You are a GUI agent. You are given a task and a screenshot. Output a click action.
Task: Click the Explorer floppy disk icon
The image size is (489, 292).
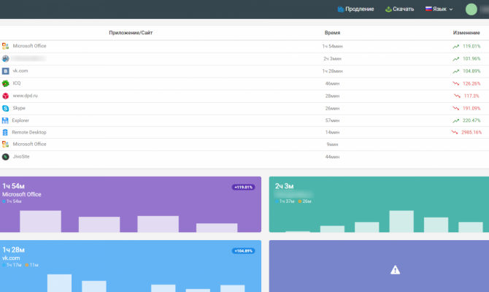(5, 120)
